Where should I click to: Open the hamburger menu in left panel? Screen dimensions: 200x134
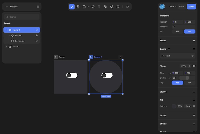pyautogui.click(x=38, y=7)
